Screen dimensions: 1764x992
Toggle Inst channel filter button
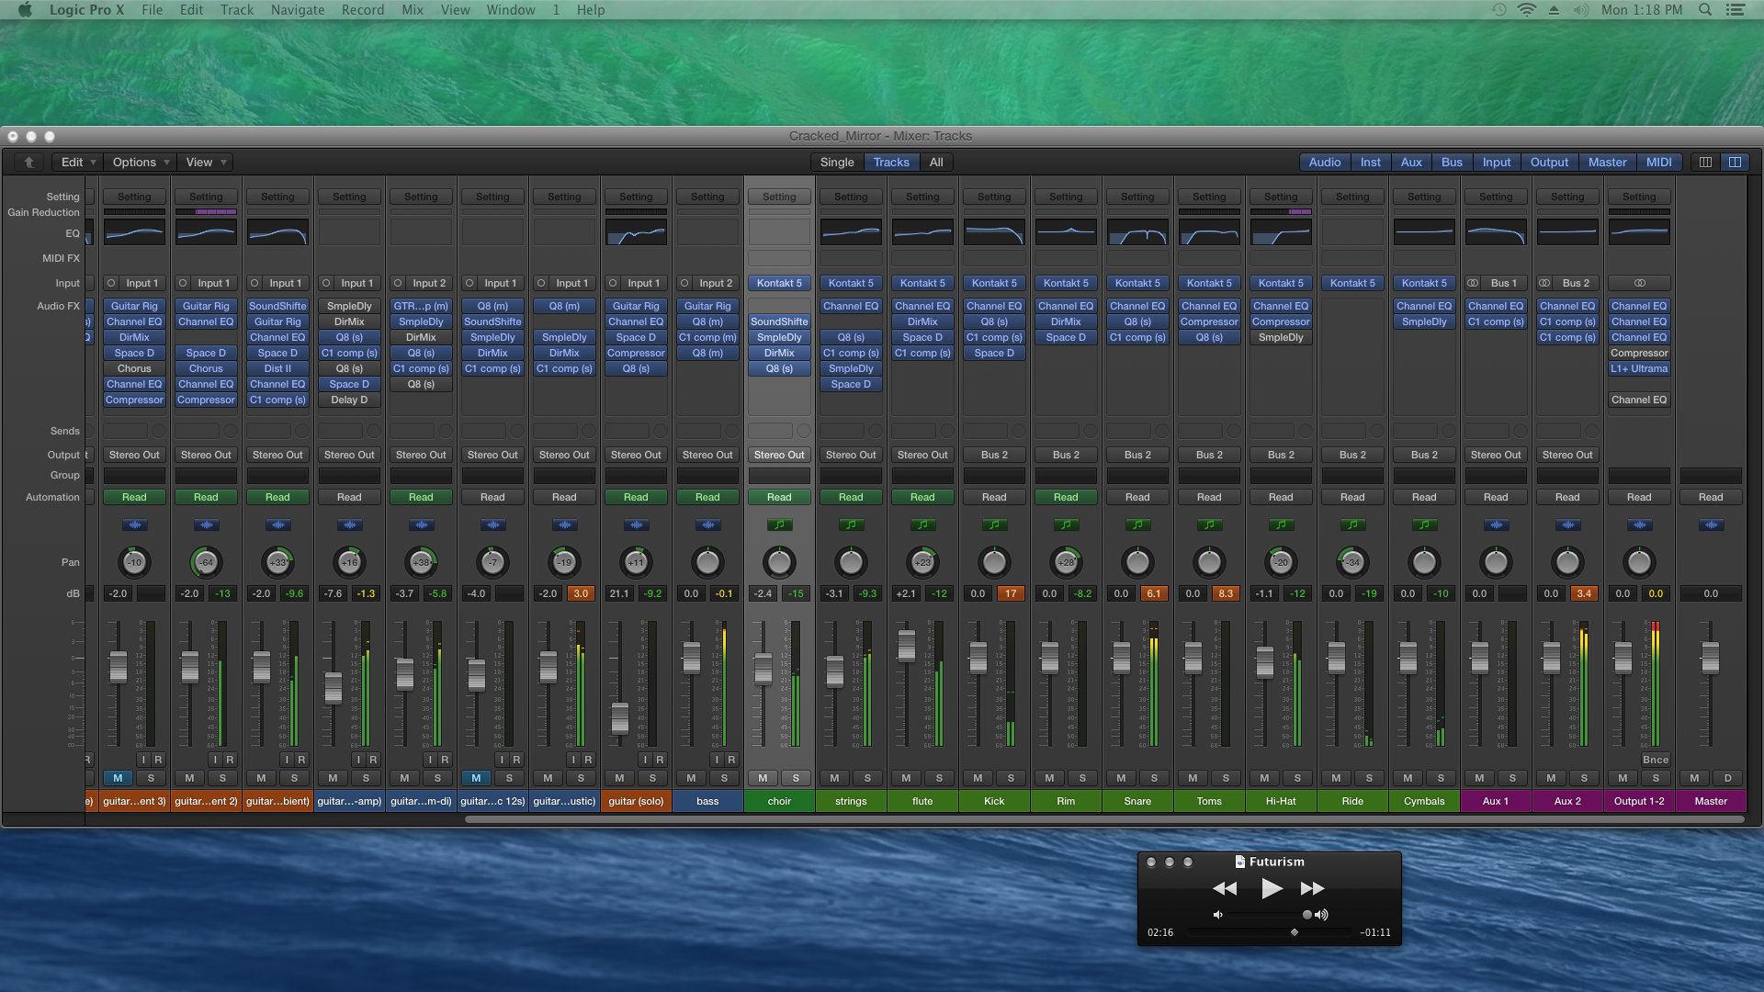pos(1371,163)
